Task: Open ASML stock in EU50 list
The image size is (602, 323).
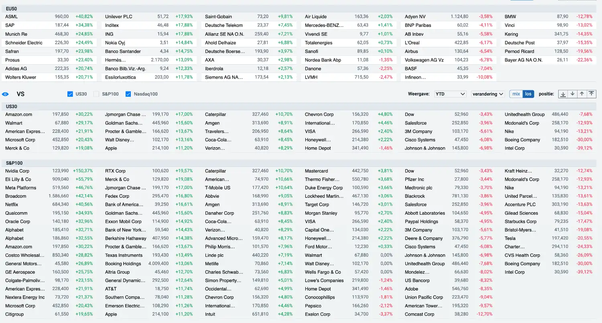Action: tap(49, 16)
